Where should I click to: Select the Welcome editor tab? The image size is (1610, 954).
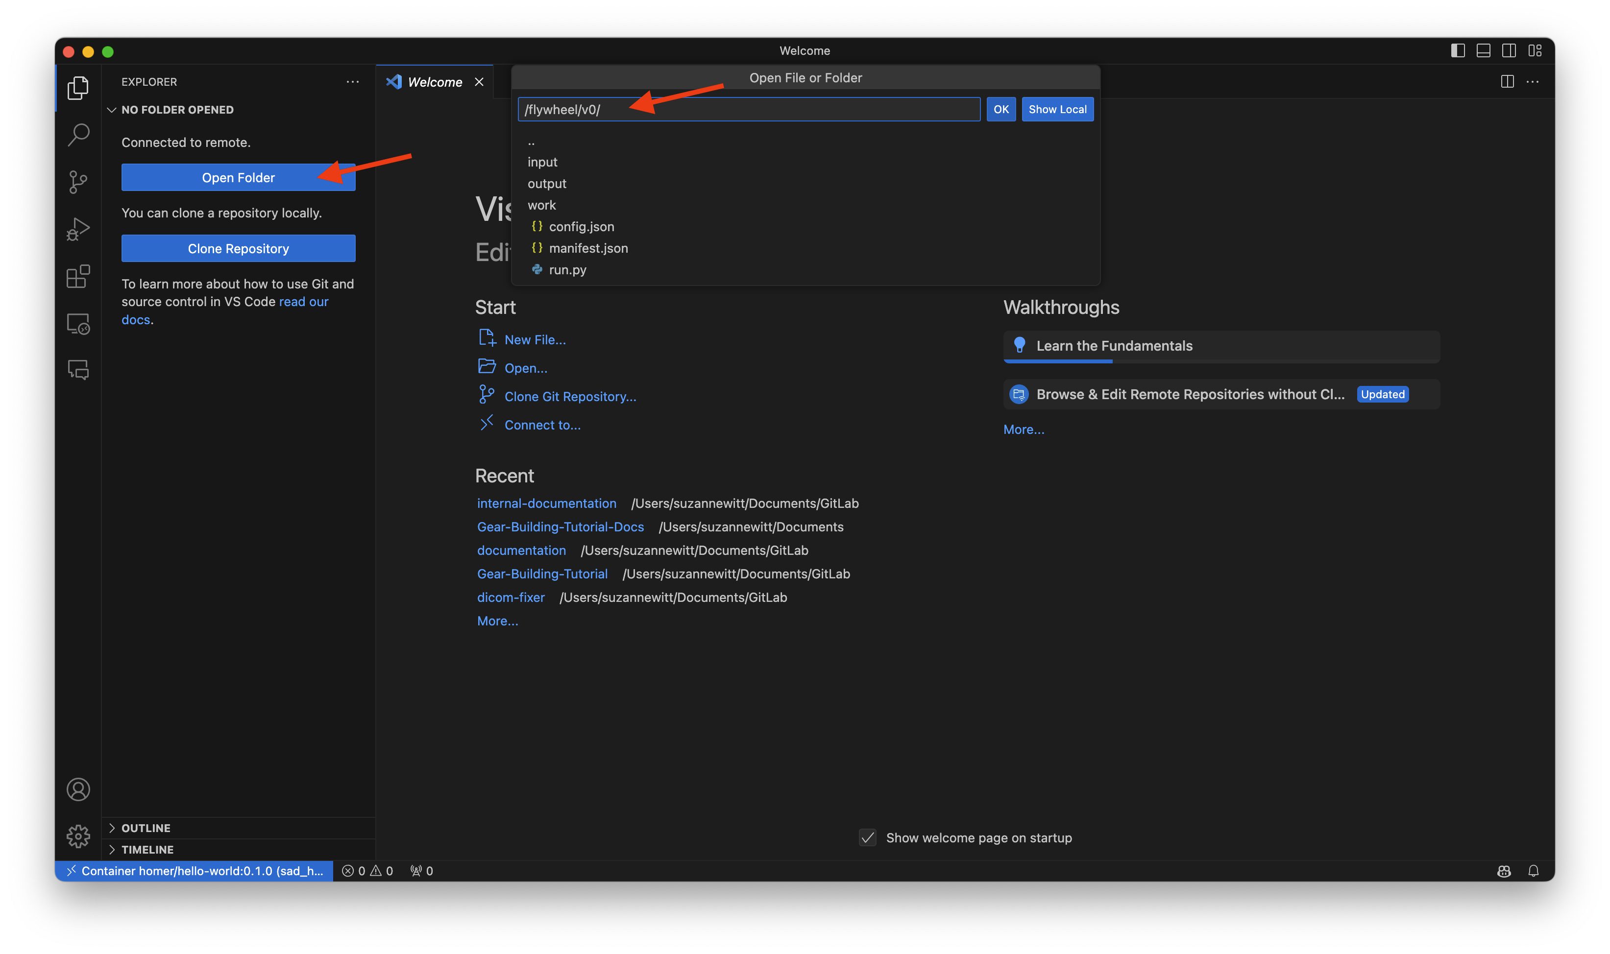pyautogui.click(x=435, y=82)
